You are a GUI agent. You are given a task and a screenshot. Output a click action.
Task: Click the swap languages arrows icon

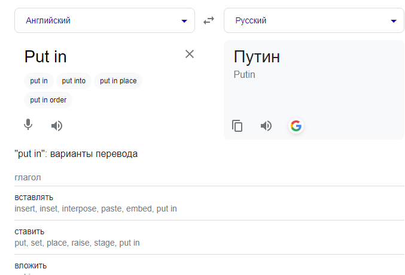209,20
